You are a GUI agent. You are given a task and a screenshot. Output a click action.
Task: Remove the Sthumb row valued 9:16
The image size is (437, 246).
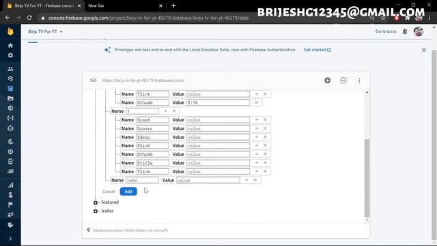click(x=257, y=102)
